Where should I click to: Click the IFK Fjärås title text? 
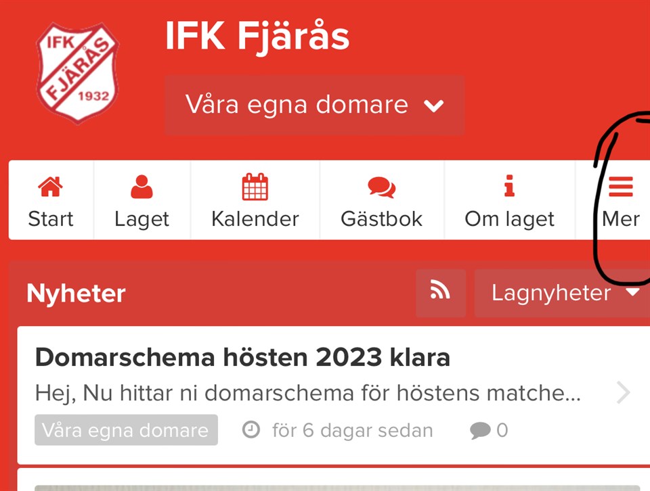point(257,37)
